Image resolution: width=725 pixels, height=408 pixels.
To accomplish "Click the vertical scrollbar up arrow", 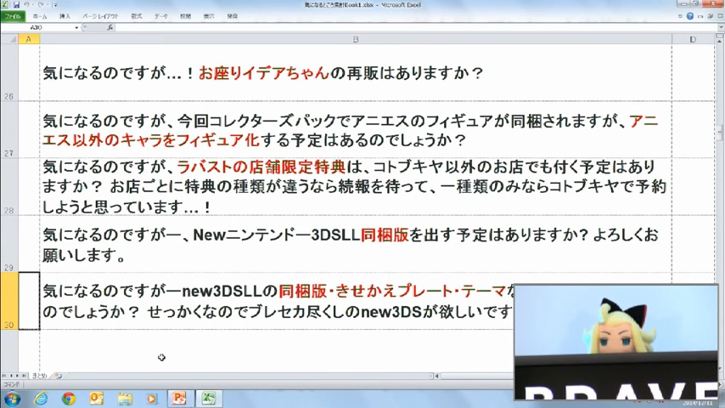I will (x=721, y=42).
